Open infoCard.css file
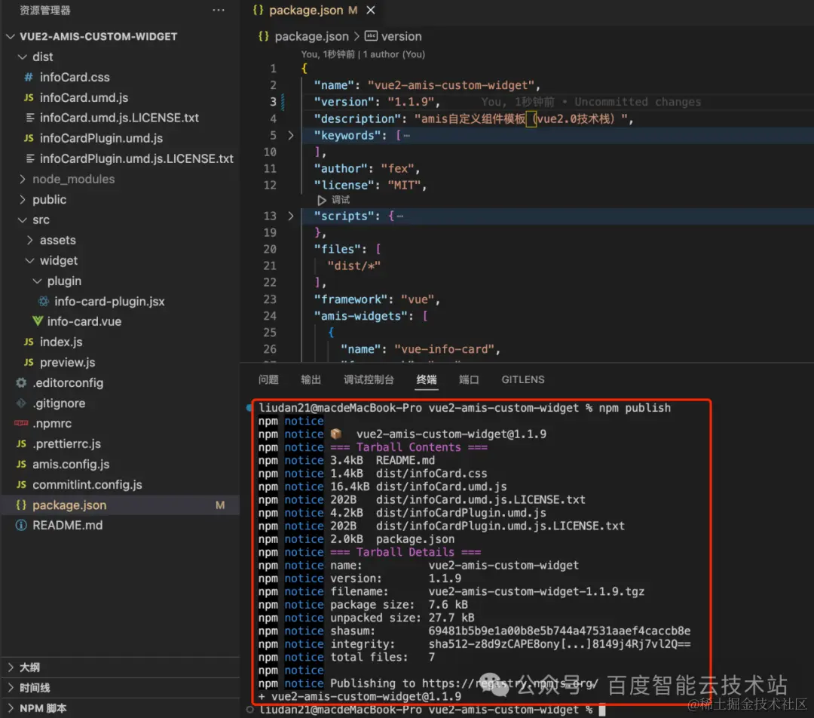This screenshot has height=718, width=814. 75,77
